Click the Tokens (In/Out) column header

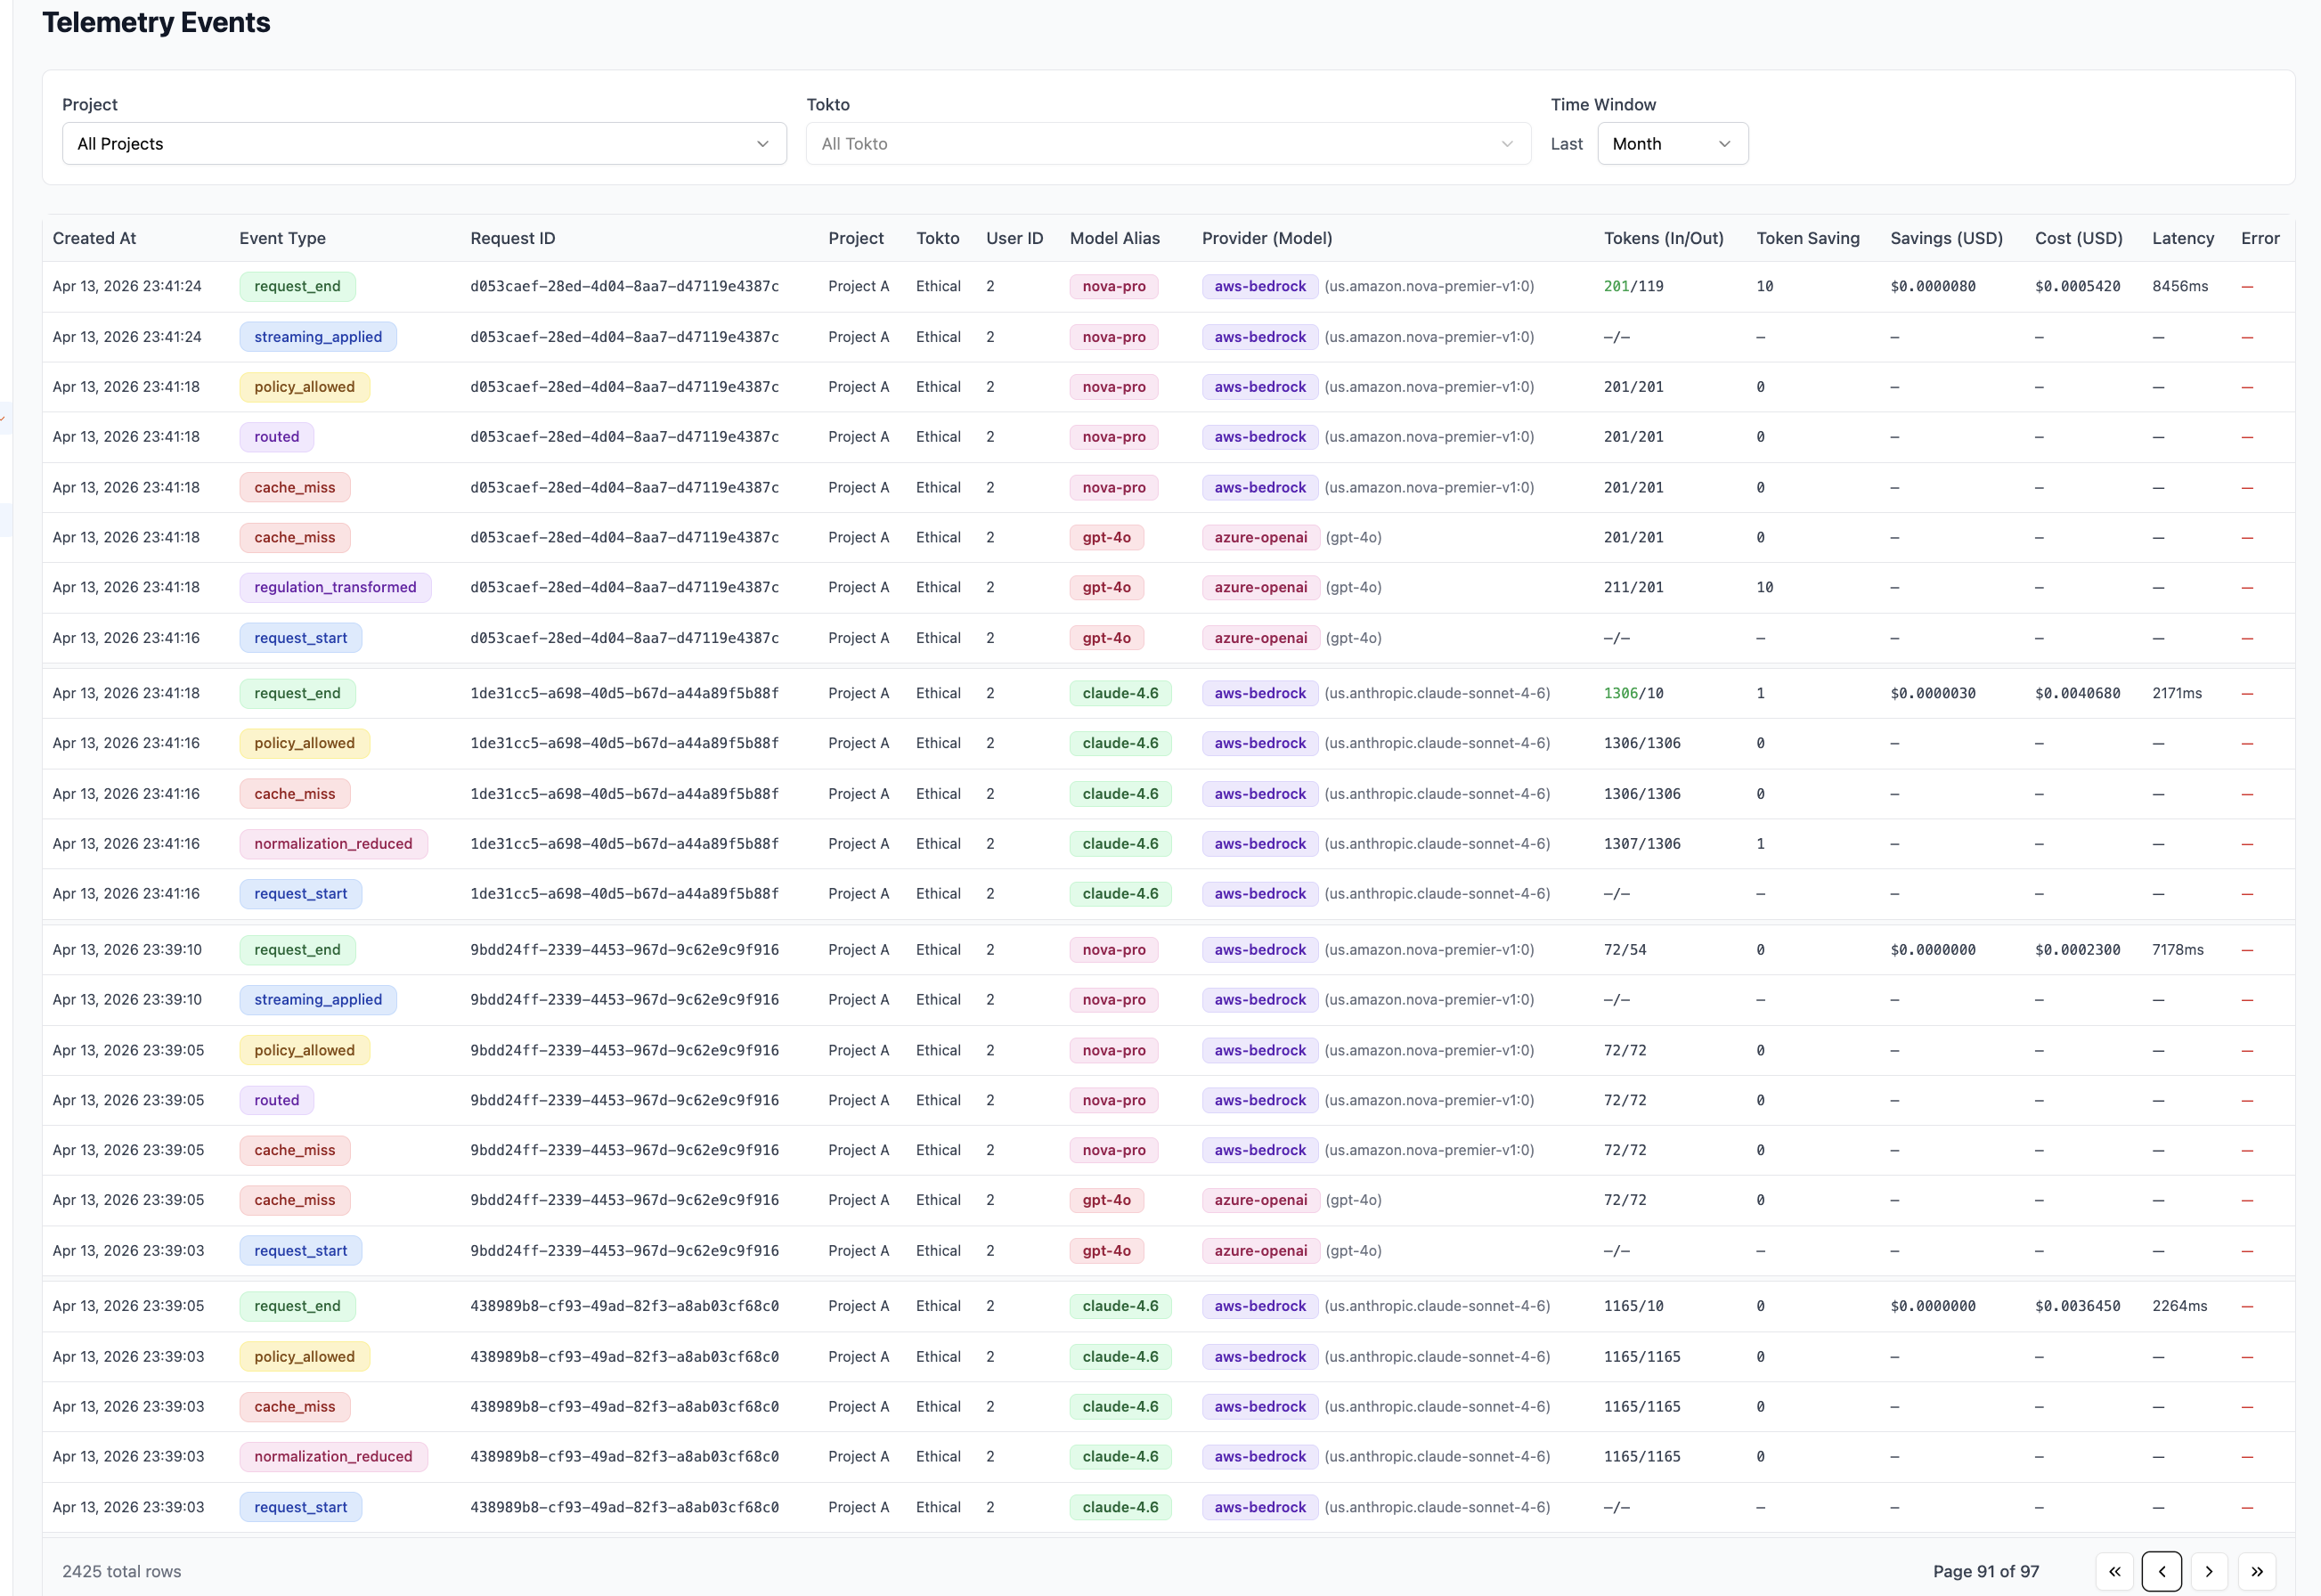(x=1664, y=238)
